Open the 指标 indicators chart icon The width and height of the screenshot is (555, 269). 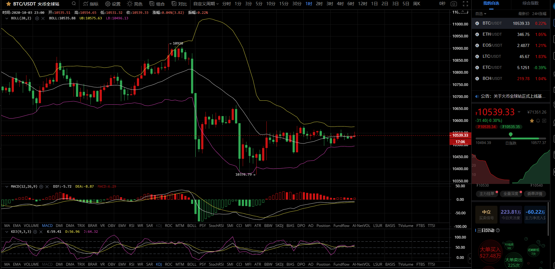pyautogui.click(x=91, y=4)
